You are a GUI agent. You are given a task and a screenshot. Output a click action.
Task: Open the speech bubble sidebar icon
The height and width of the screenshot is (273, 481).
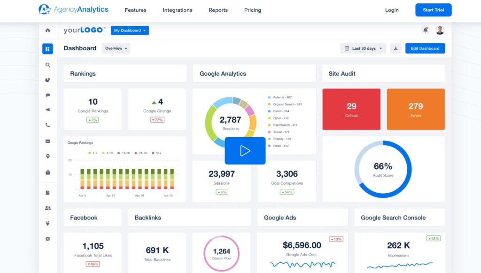[47, 95]
